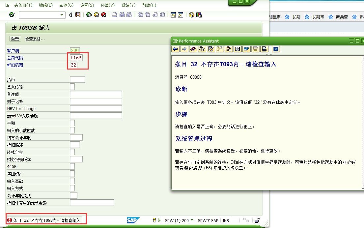This screenshot has height=228, width=364.
Task: Click the yellow Exit arrow icon
Action: [x=96, y=15]
